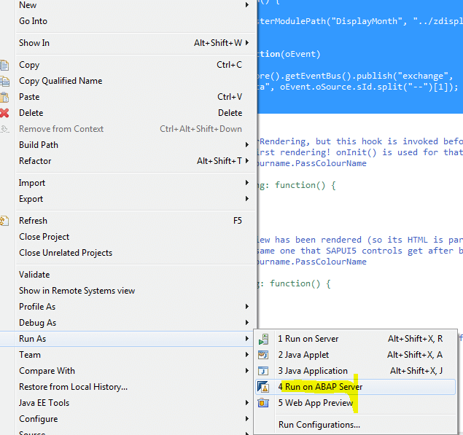Screen dimensions: 463x435
Task: Open Run Configurations... dialog
Action: [319, 425]
